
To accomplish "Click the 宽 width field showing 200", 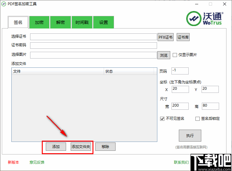I will coord(180,106).
